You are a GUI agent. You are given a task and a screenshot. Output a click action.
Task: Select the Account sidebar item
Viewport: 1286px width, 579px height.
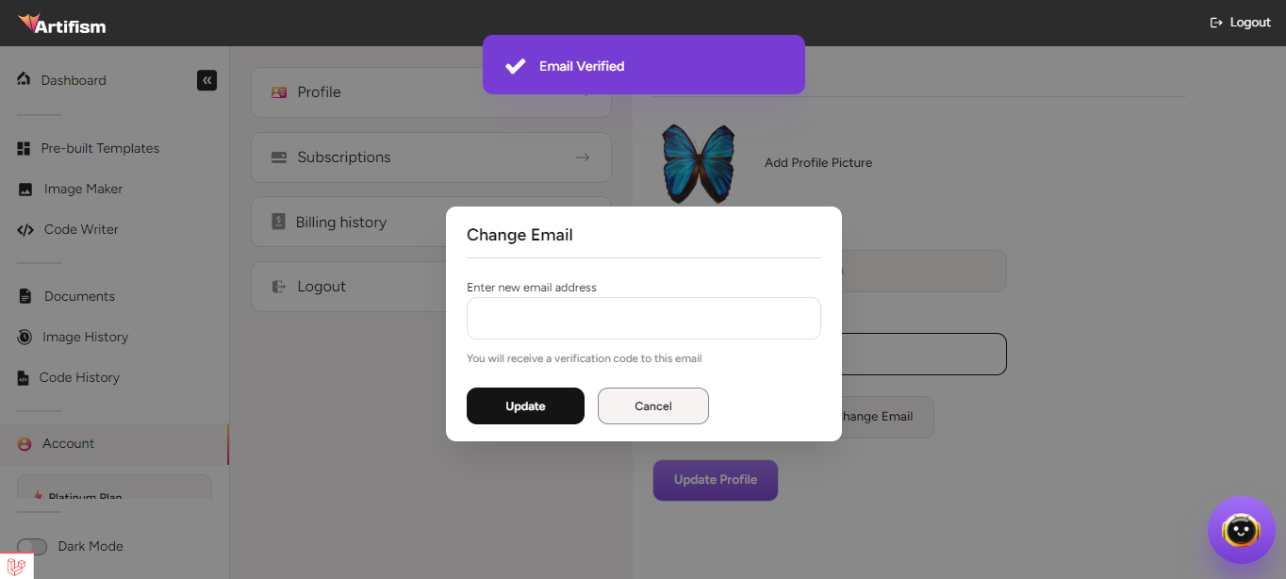(x=68, y=443)
